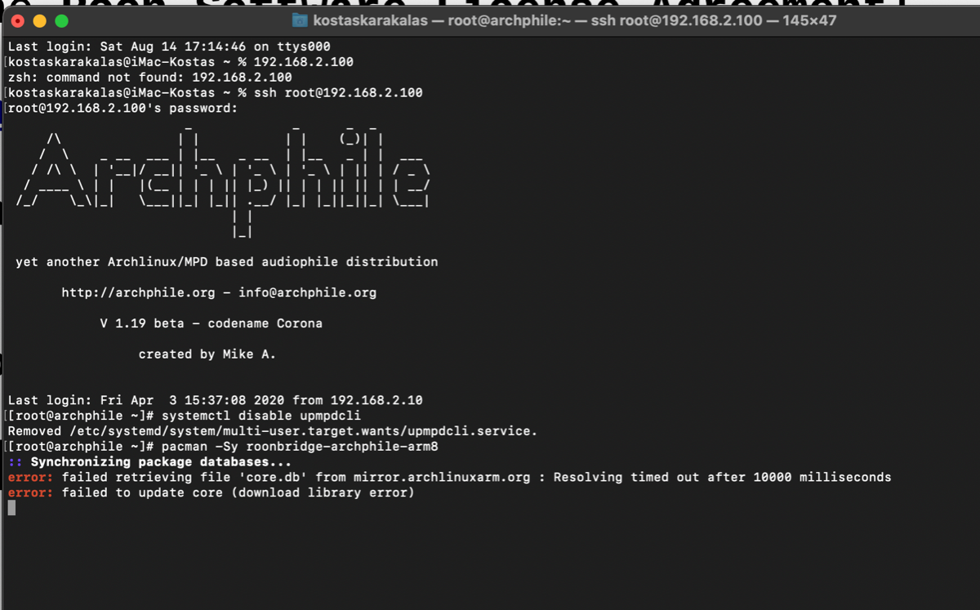
Task: Minimize the terminal using yellow button
Action: coord(39,20)
